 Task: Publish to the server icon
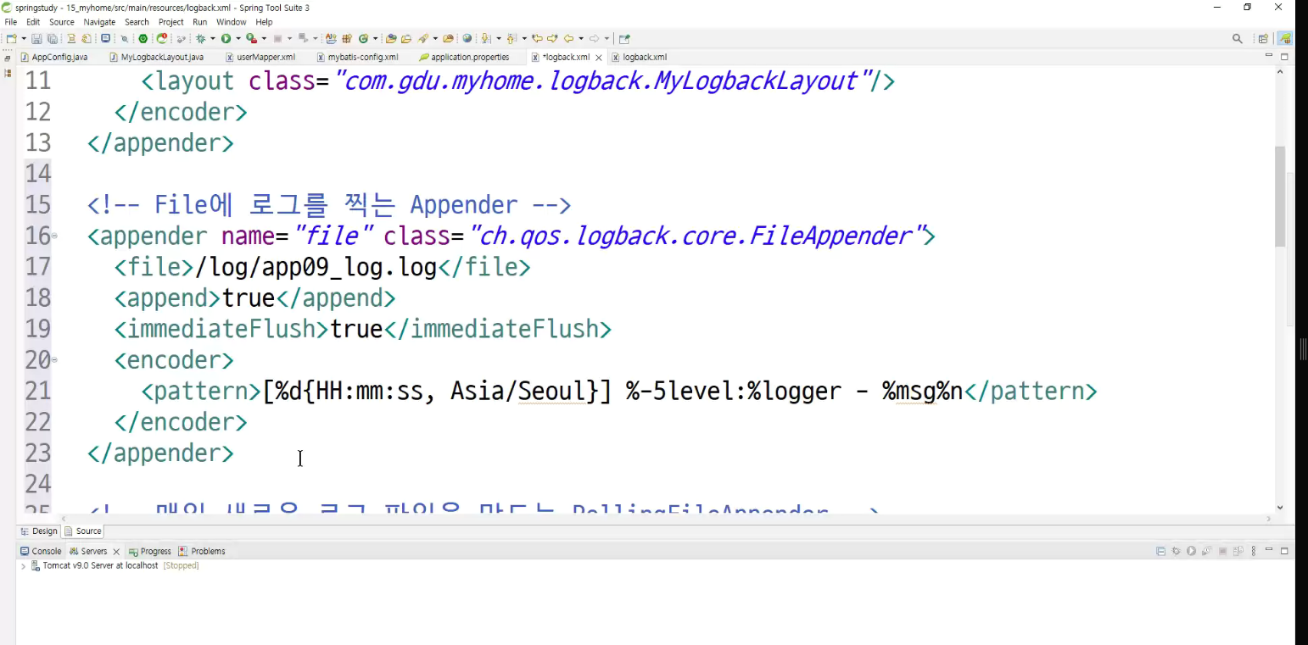1238,551
